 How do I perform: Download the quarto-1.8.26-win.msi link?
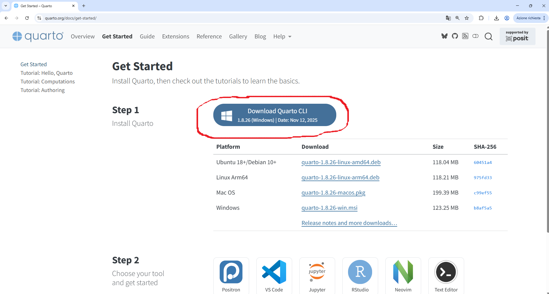(x=329, y=208)
